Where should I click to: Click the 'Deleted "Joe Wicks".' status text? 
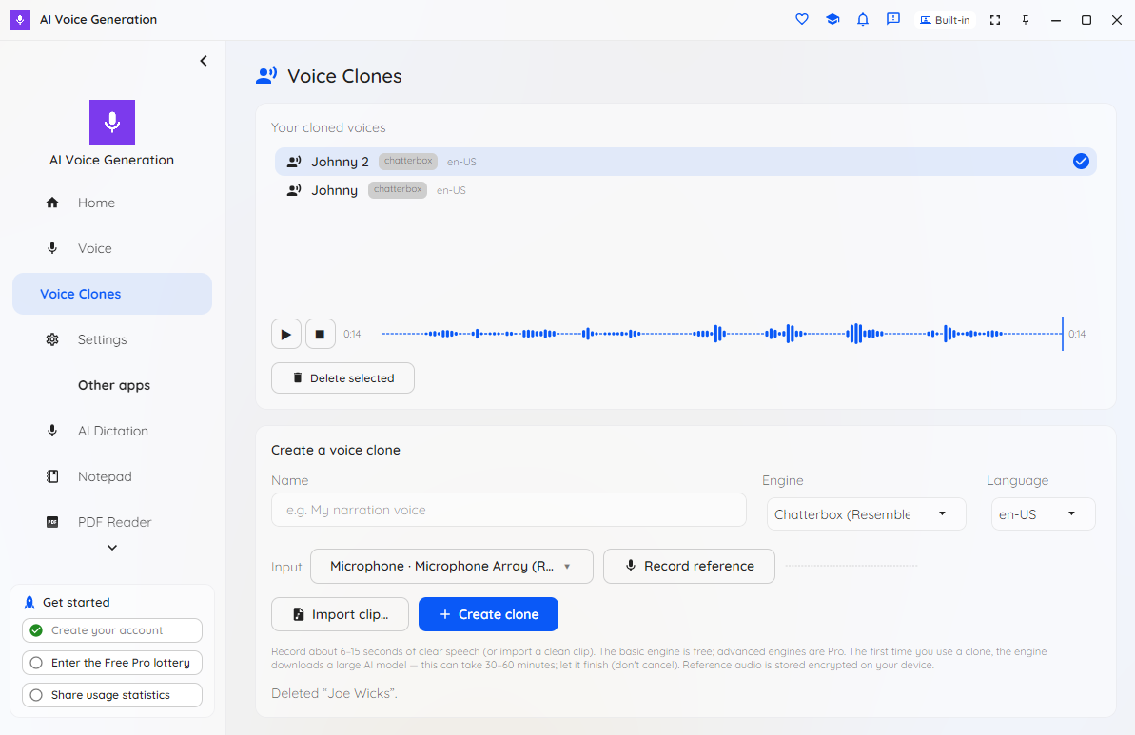335,693
